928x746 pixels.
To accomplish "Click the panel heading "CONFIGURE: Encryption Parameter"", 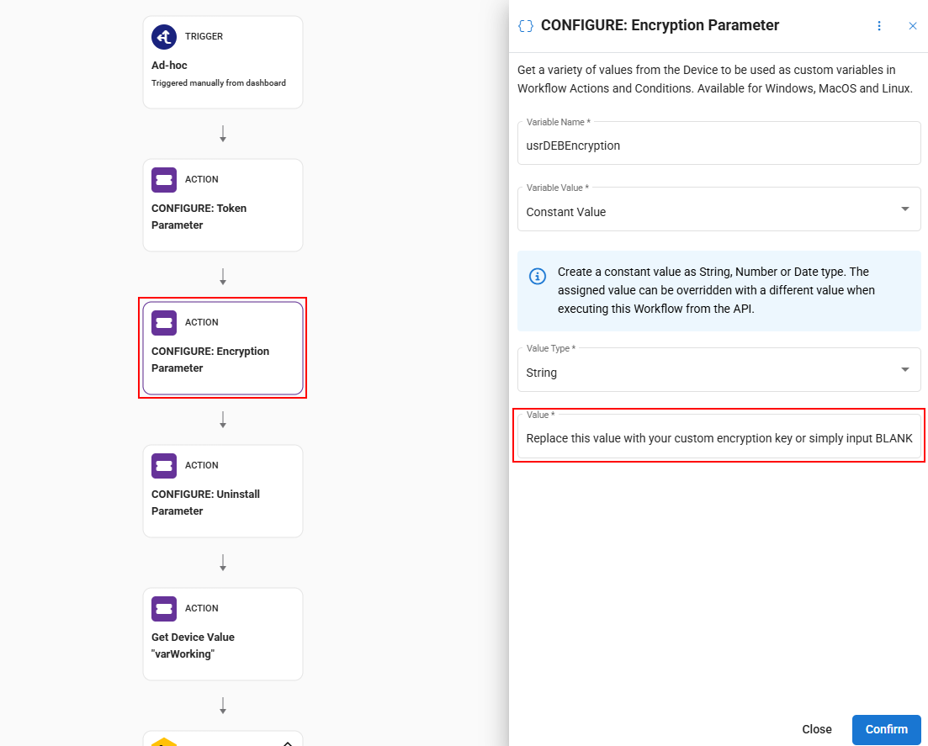I will 660,25.
